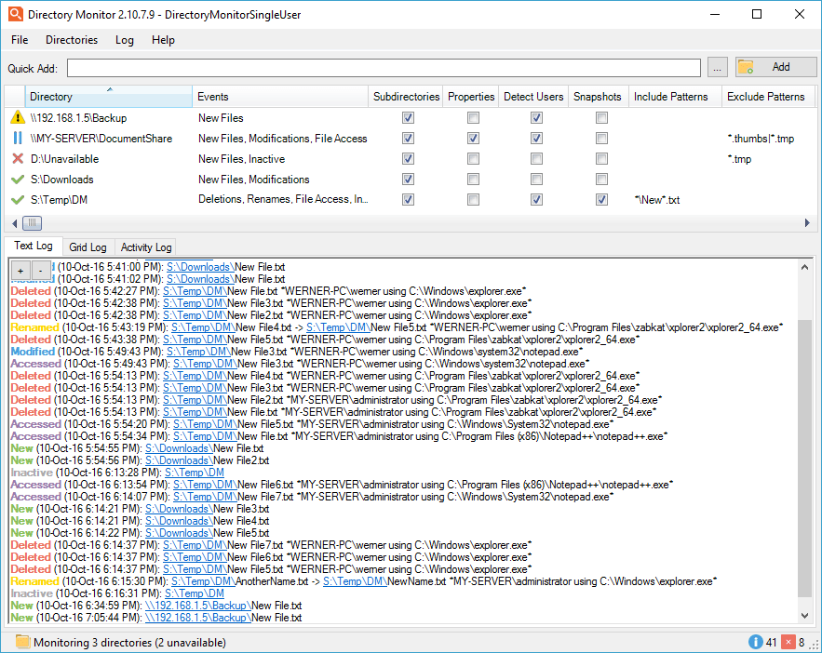
Task: Click the red X icon next to D:\Unavailable
Action: pyautogui.click(x=17, y=158)
